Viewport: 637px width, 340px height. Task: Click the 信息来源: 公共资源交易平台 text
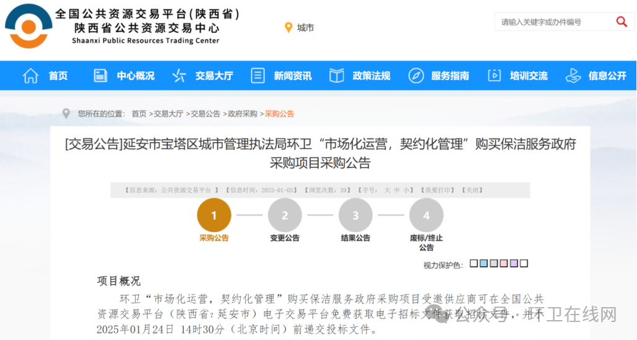170,190
